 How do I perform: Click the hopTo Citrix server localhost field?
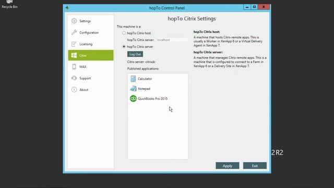(172, 40)
